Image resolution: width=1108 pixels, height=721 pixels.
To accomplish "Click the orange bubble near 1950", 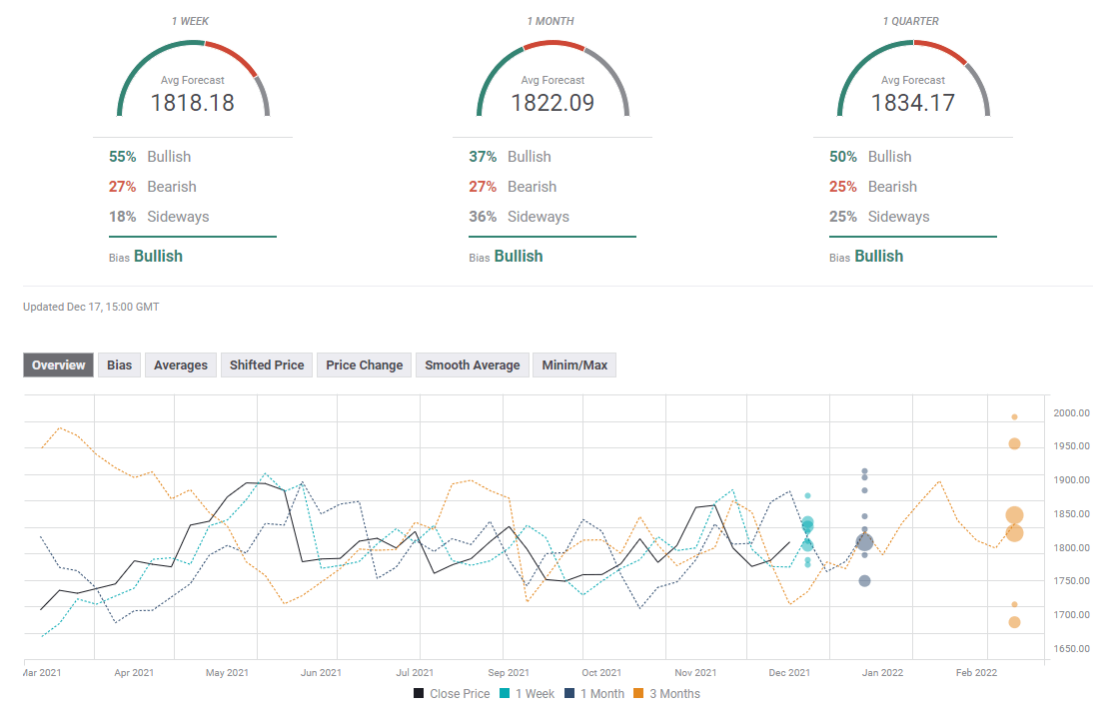I will [1014, 444].
